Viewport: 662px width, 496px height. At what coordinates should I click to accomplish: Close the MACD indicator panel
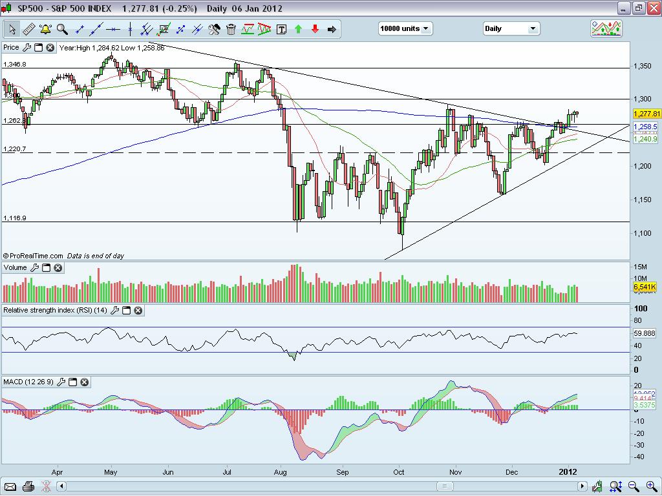(x=85, y=382)
